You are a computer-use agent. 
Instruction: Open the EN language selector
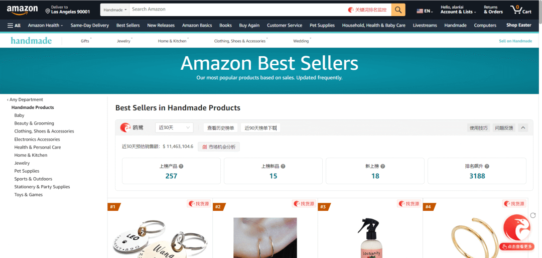pyautogui.click(x=425, y=11)
